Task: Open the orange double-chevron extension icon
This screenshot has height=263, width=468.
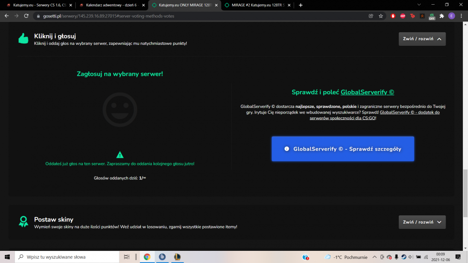Action: pyautogui.click(x=422, y=16)
